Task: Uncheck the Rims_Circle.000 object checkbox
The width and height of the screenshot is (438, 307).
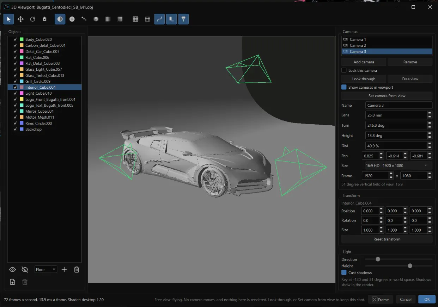Action: pyautogui.click(x=15, y=123)
